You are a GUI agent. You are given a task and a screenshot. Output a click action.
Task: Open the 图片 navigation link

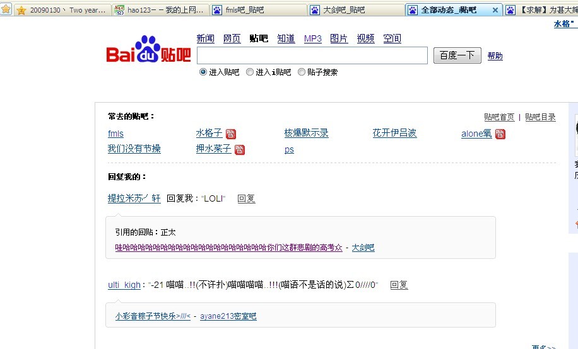point(339,38)
